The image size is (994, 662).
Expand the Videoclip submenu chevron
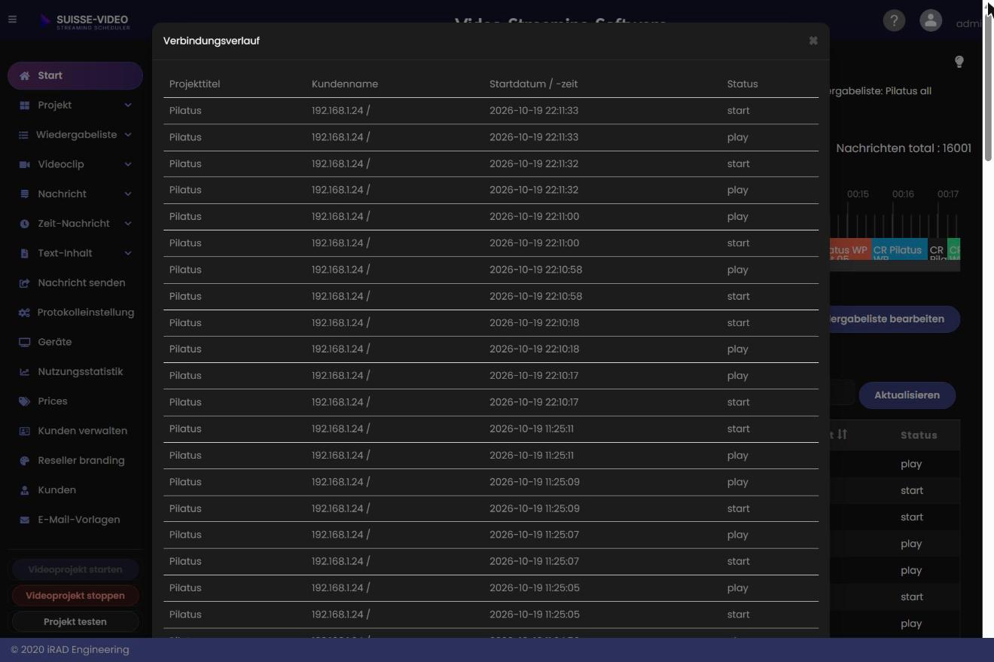(128, 164)
